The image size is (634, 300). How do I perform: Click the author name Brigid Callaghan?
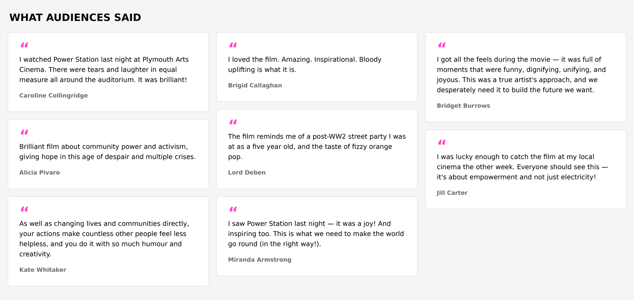coord(255,85)
